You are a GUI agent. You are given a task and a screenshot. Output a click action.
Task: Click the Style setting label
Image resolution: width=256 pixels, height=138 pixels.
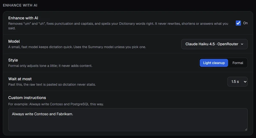13,60
